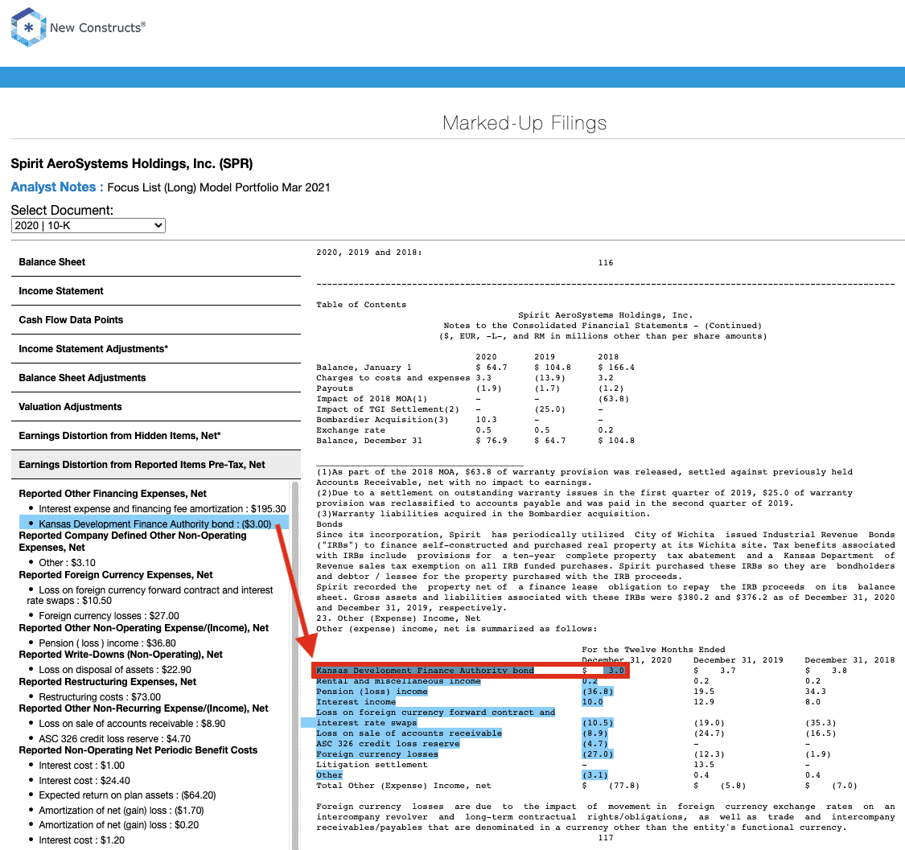
Task: Click the Table of Contents text
Action: click(361, 305)
